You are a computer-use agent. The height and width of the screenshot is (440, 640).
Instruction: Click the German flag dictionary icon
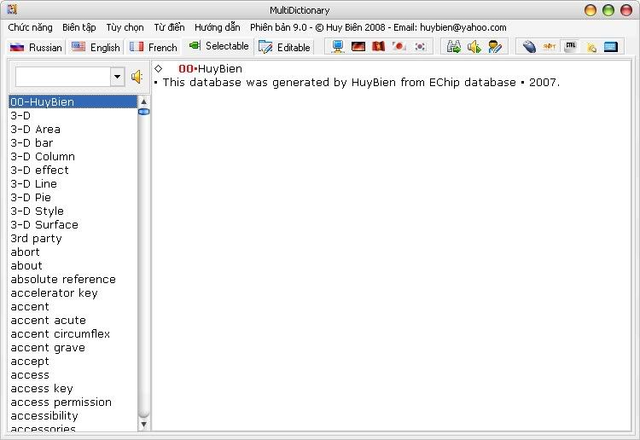pyautogui.click(x=358, y=46)
